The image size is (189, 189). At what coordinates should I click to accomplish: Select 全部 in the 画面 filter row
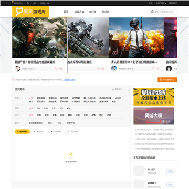point(31,108)
